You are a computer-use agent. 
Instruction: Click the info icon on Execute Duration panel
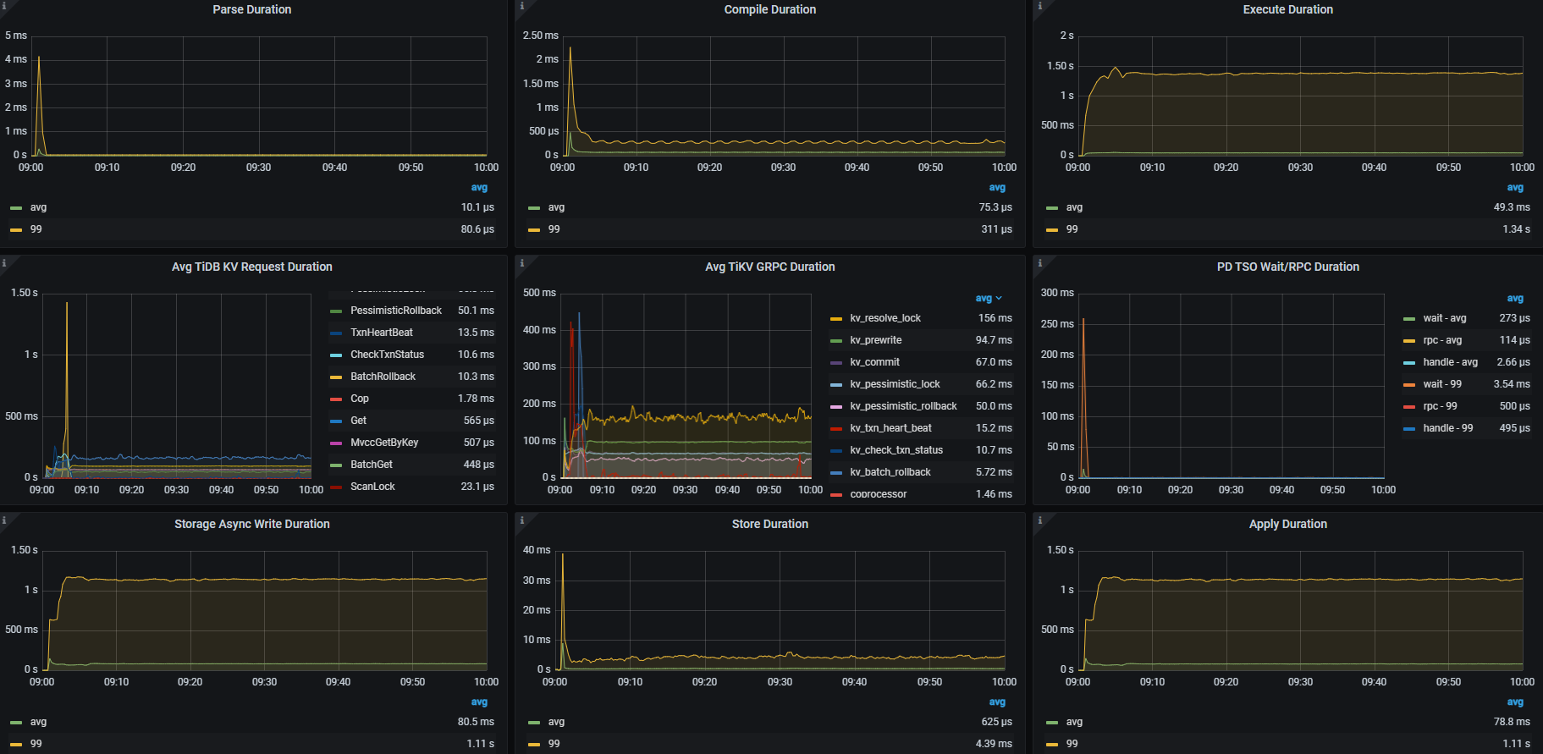click(x=1039, y=6)
